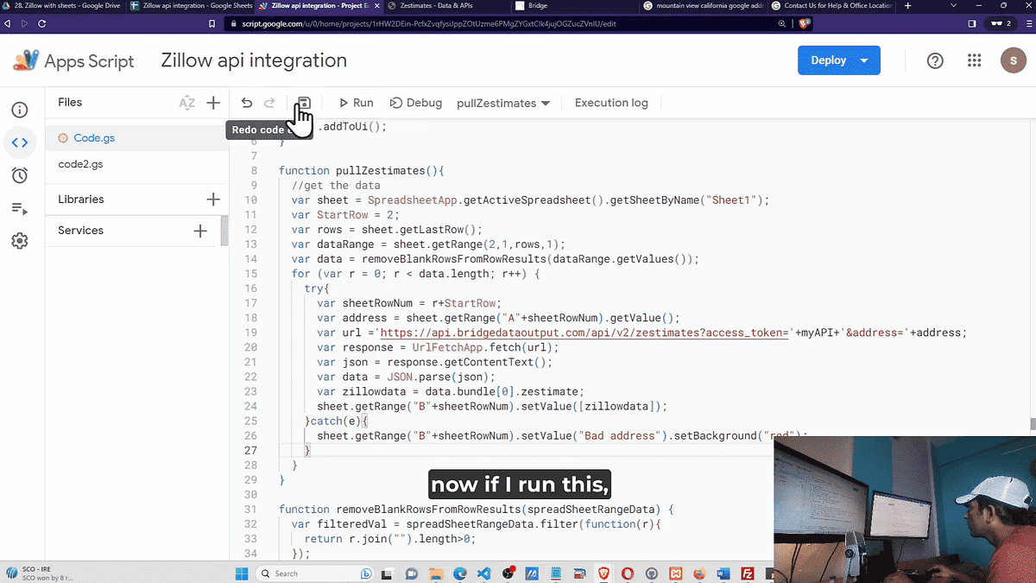
Task: Switch to Zestimates Data & APIs tab
Action: (x=445, y=5)
